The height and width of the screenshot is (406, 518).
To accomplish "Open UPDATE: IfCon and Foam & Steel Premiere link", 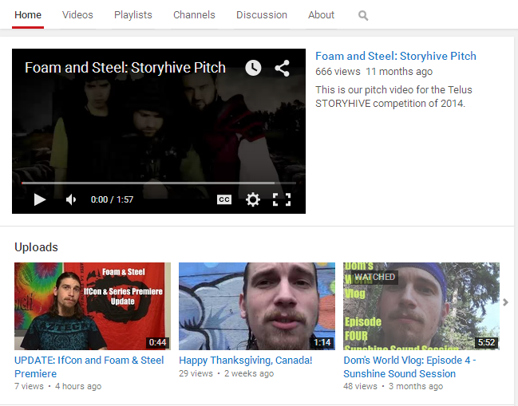I will click(x=89, y=367).
